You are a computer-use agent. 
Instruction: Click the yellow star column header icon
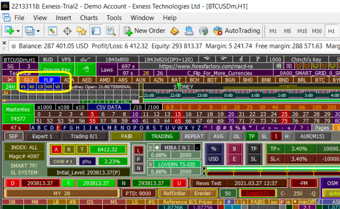[x=295, y=202]
